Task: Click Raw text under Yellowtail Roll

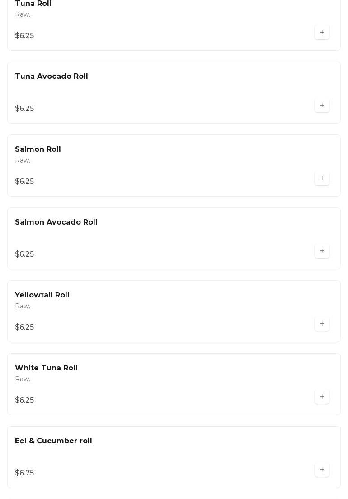Action: pos(23,307)
